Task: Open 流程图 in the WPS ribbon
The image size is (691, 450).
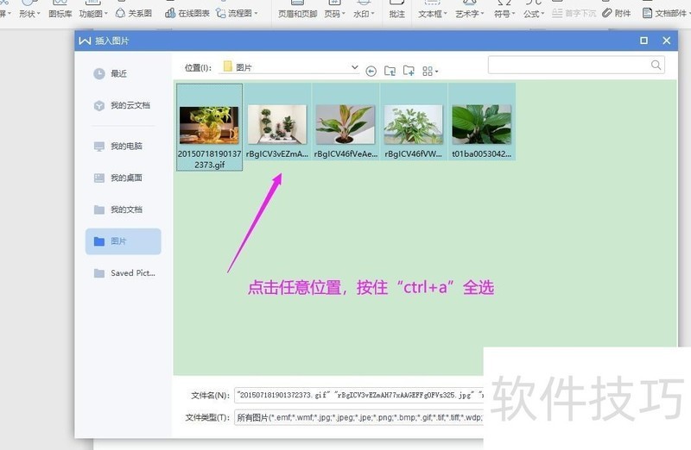Action: (237, 13)
